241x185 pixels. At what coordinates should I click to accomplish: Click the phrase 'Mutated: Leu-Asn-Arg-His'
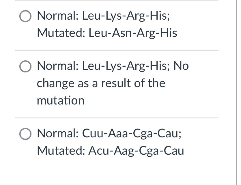[x=107, y=33]
